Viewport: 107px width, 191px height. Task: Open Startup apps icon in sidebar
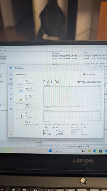click(x=11, y=94)
